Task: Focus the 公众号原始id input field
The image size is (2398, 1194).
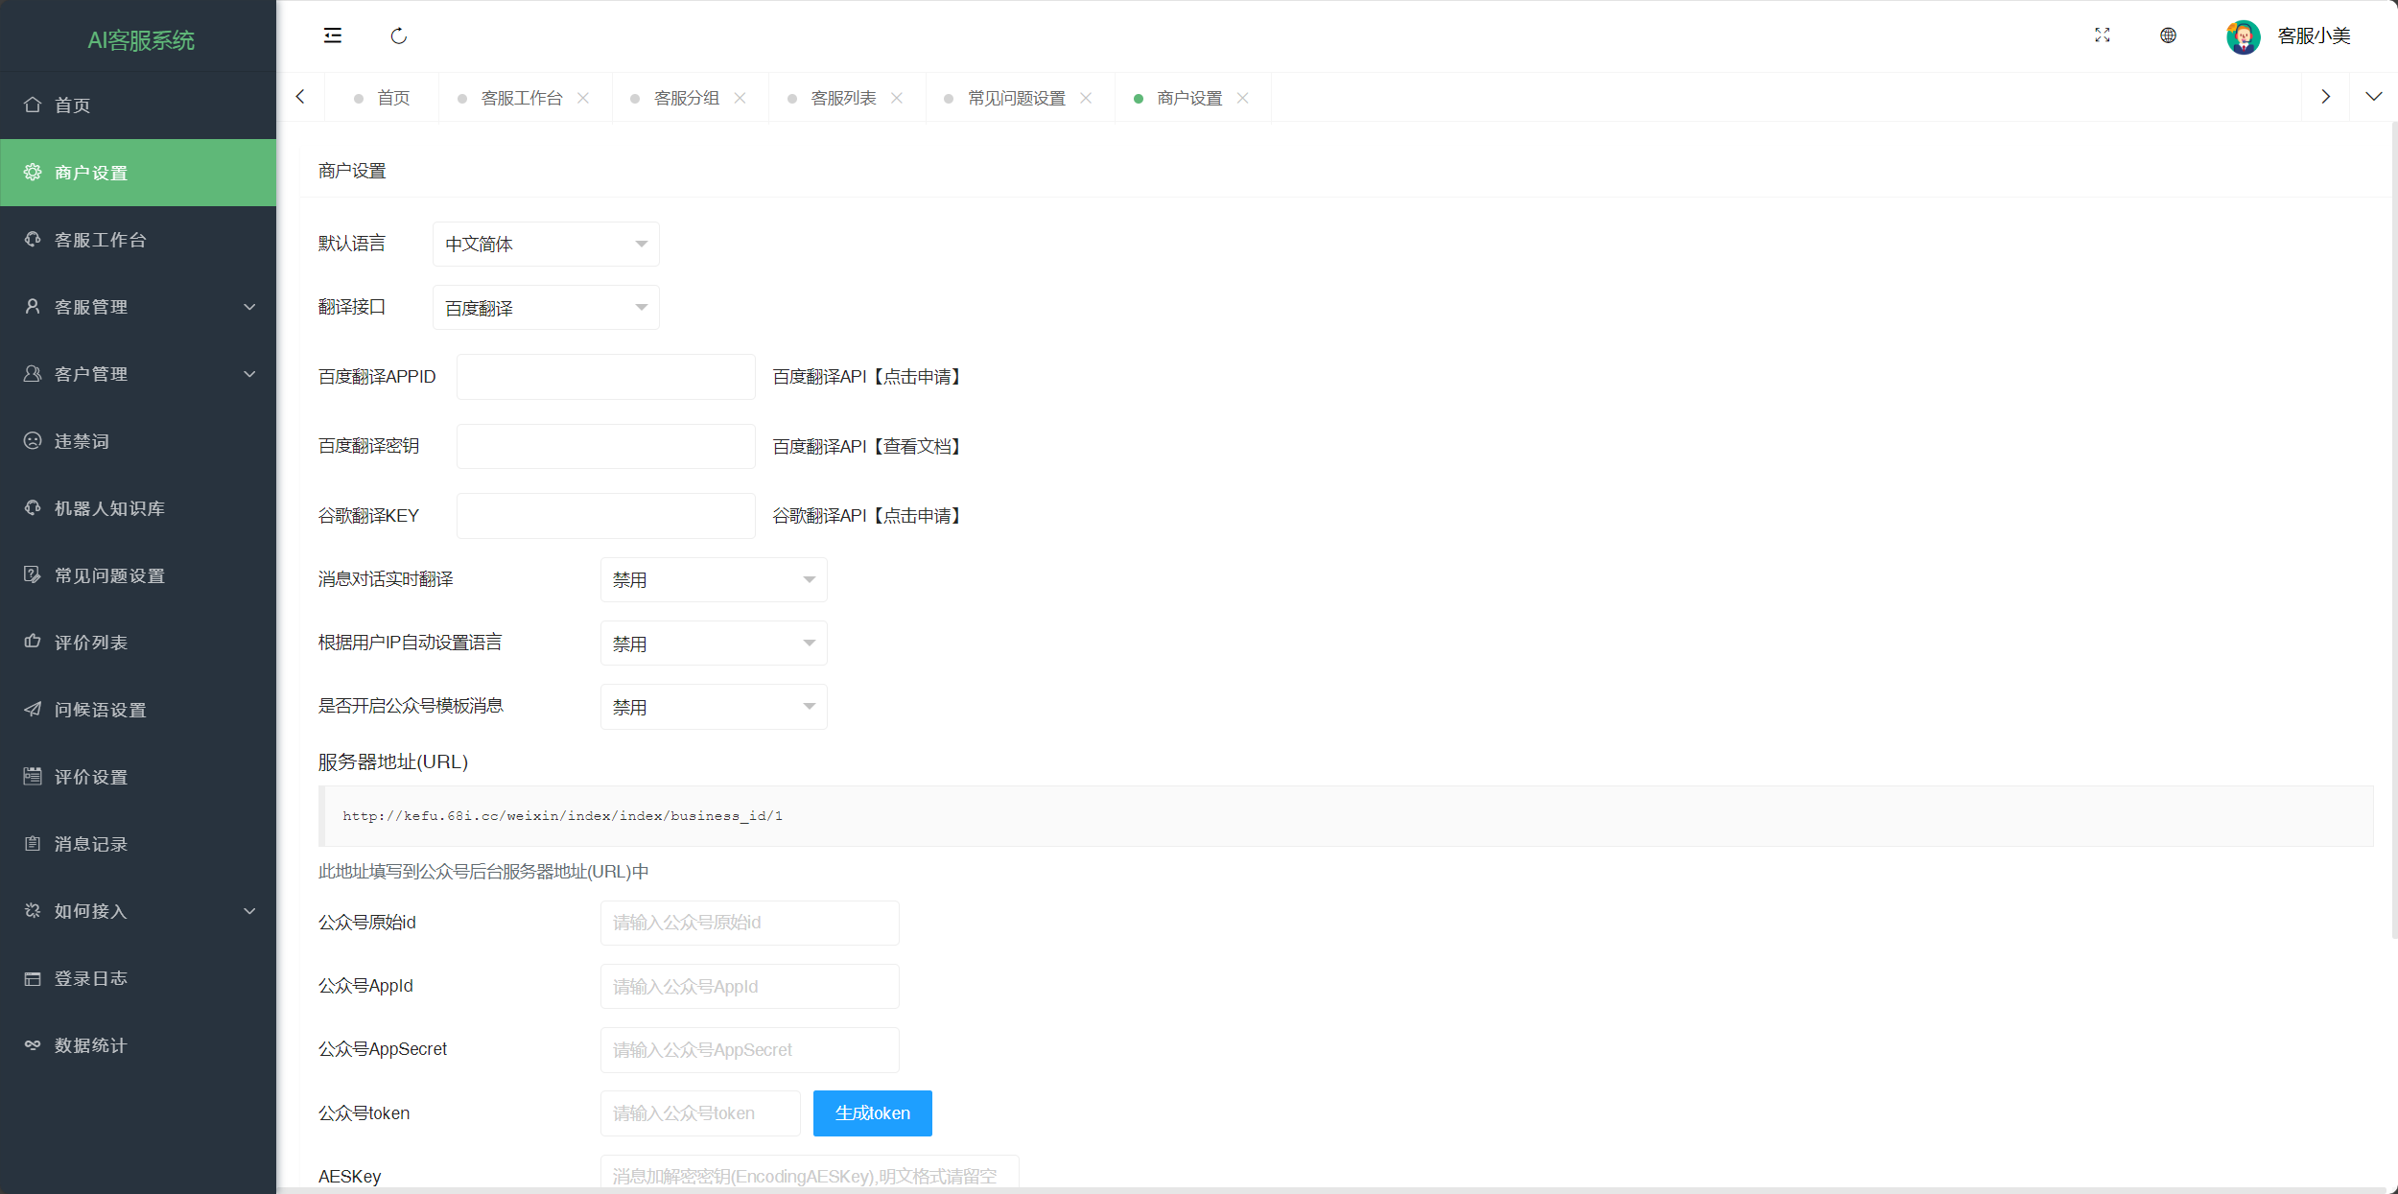Action: [750, 923]
